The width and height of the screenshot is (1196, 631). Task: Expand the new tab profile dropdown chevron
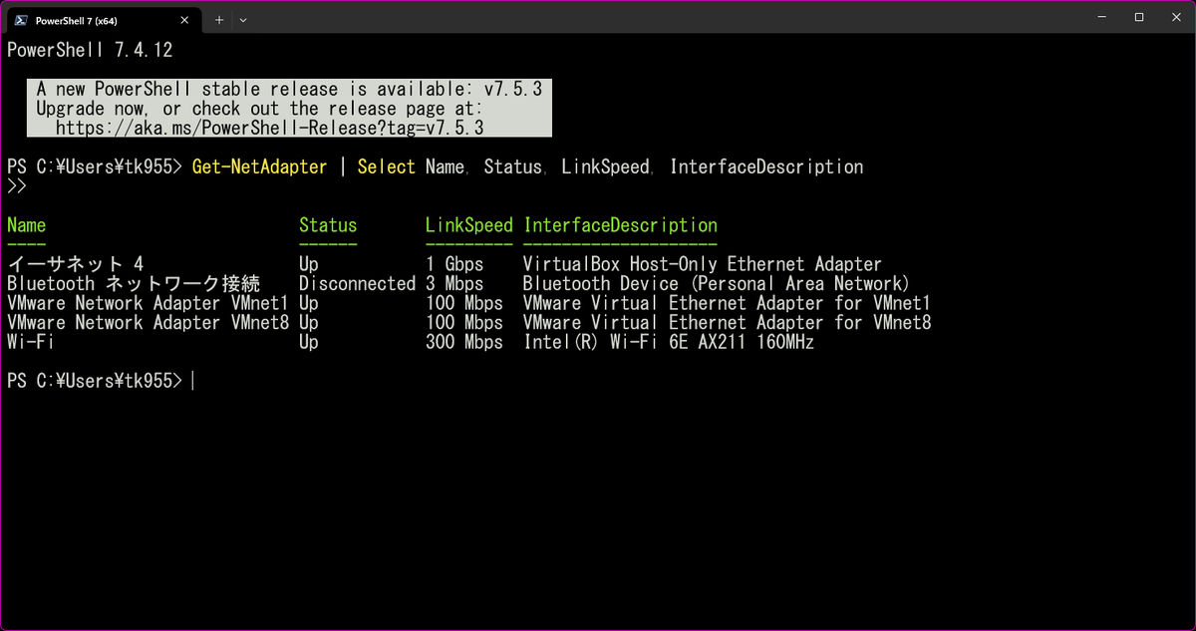[243, 19]
